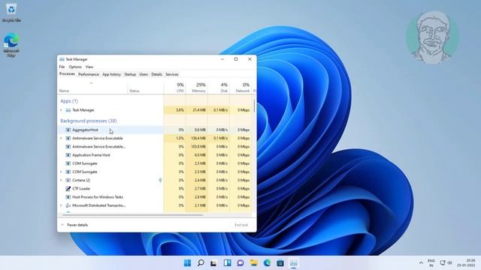481x270 pixels.
Task: Open Chat from the taskbar
Action: tap(240, 263)
